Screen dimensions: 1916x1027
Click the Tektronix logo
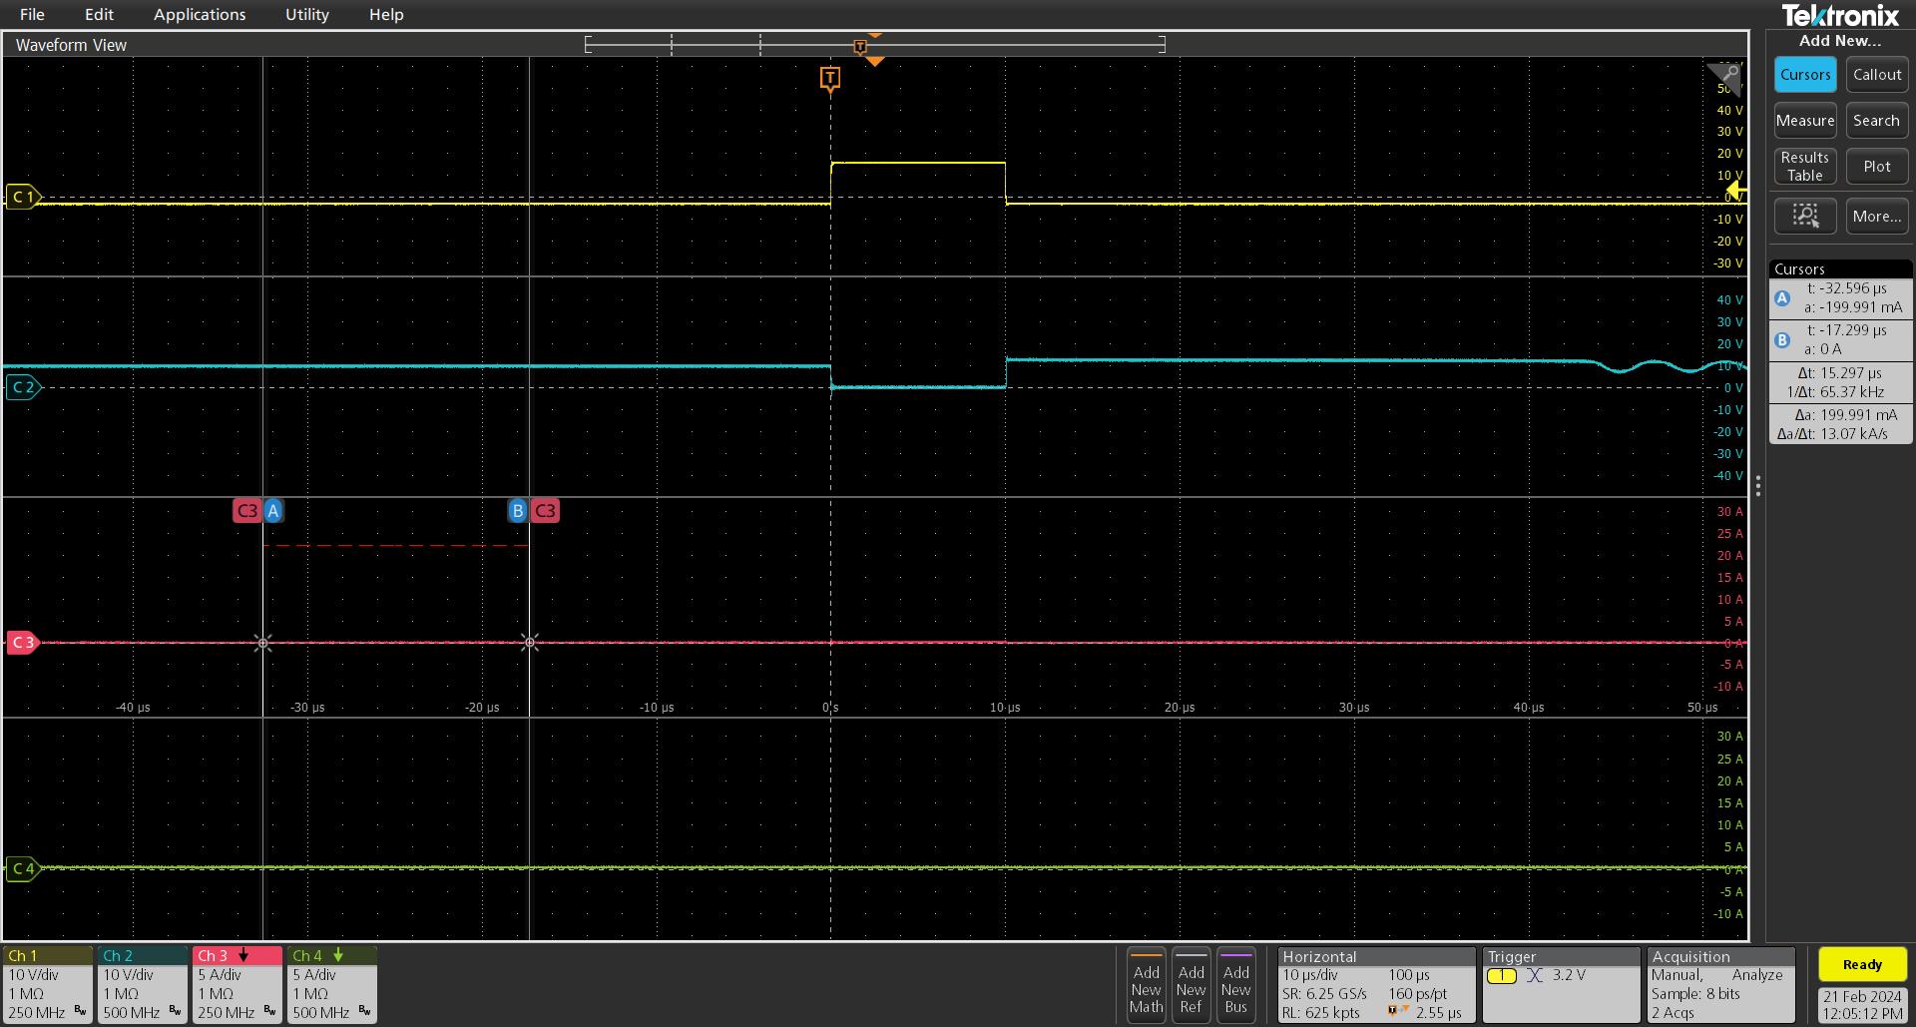click(x=1840, y=15)
